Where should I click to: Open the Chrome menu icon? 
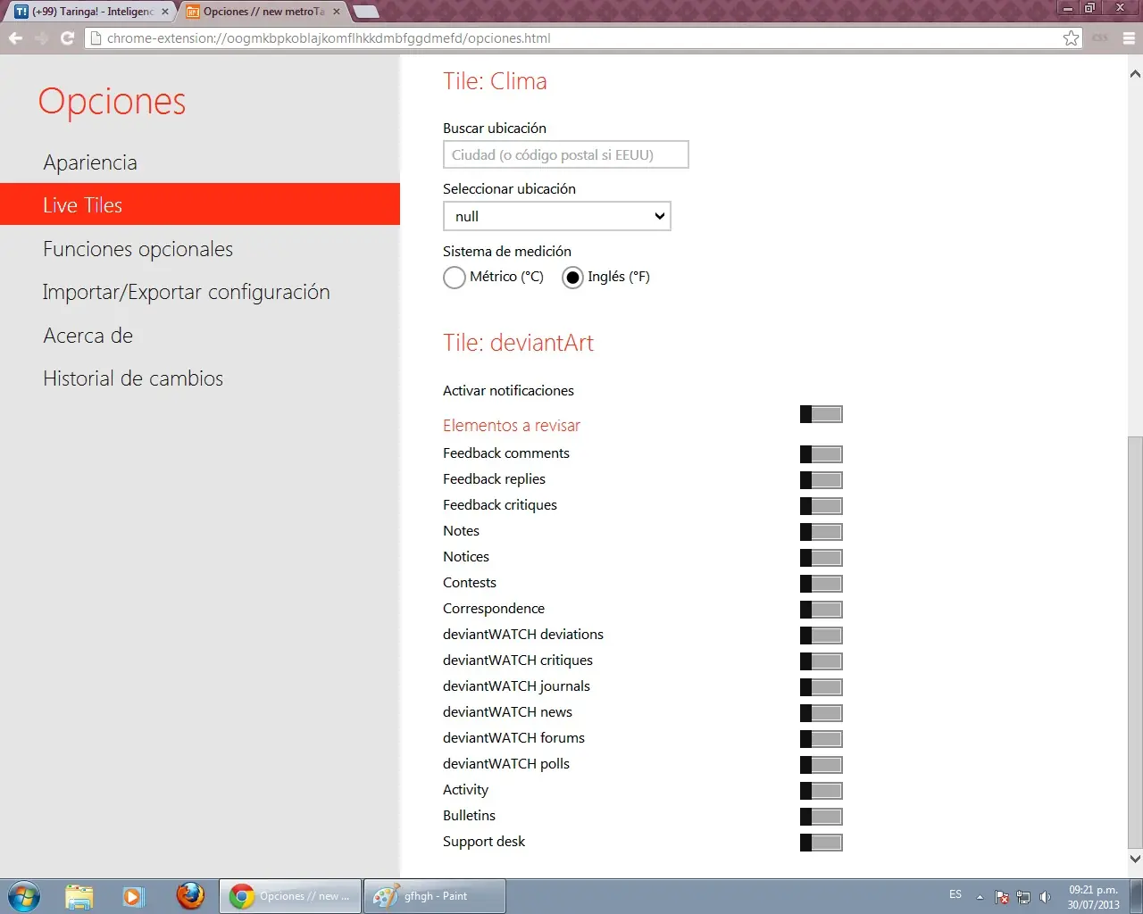coord(1129,37)
